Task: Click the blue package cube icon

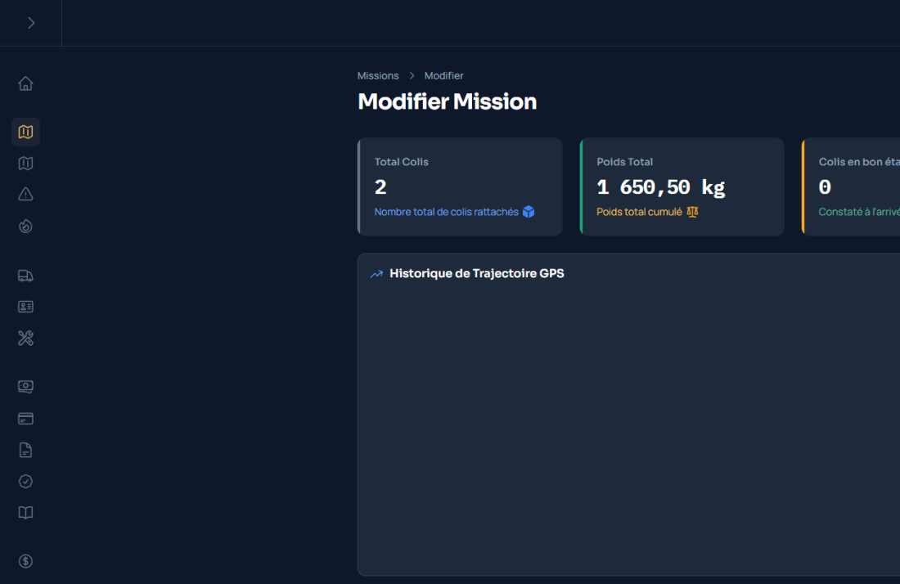Action: pos(529,212)
